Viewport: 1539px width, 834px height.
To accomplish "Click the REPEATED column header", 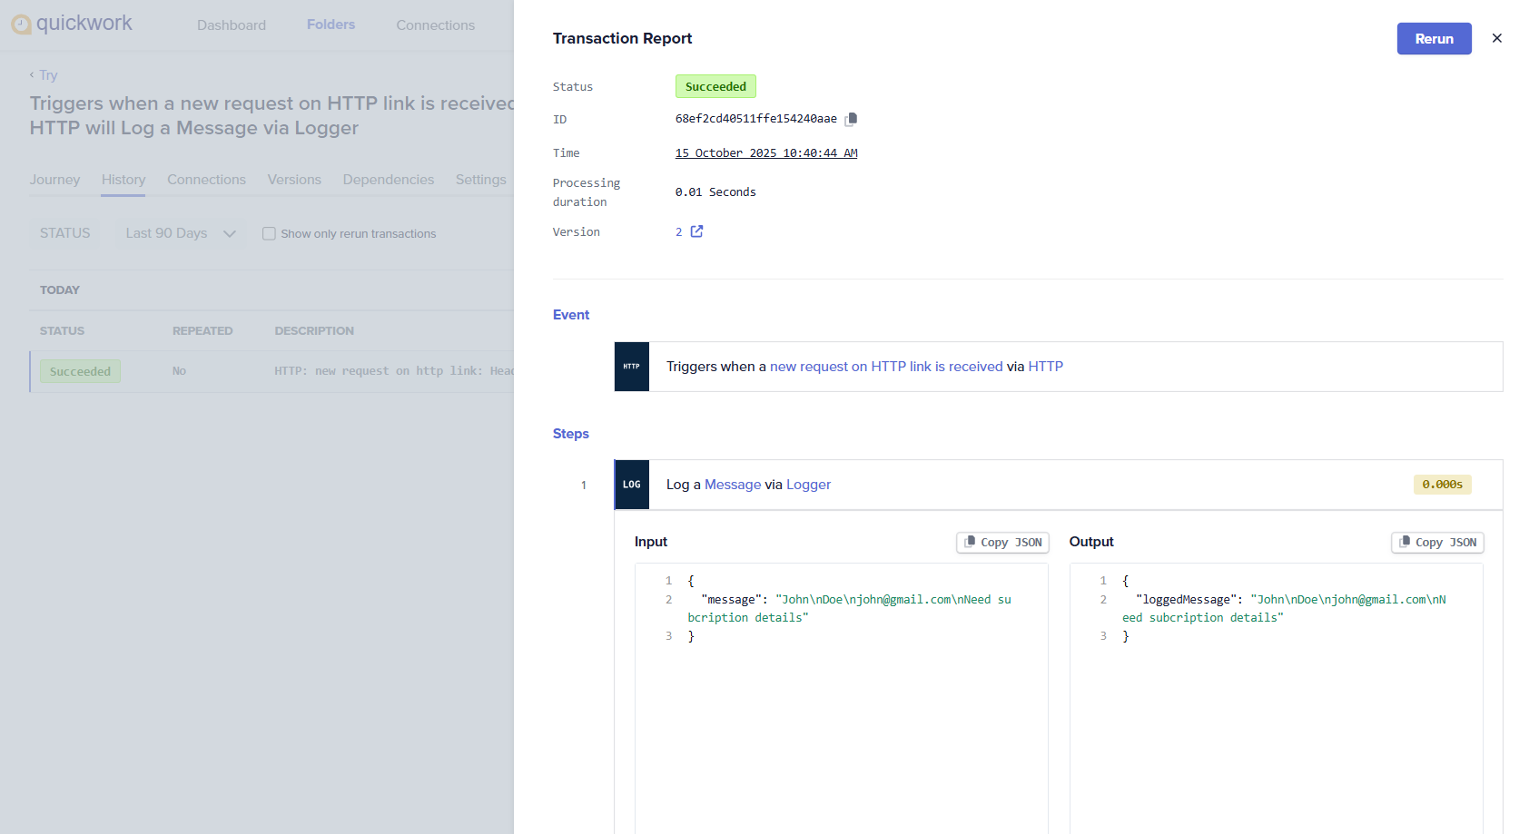I will (x=202, y=331).
